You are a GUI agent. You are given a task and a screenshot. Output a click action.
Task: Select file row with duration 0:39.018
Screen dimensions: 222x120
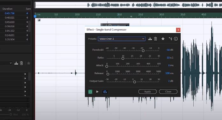pos(15,26)
